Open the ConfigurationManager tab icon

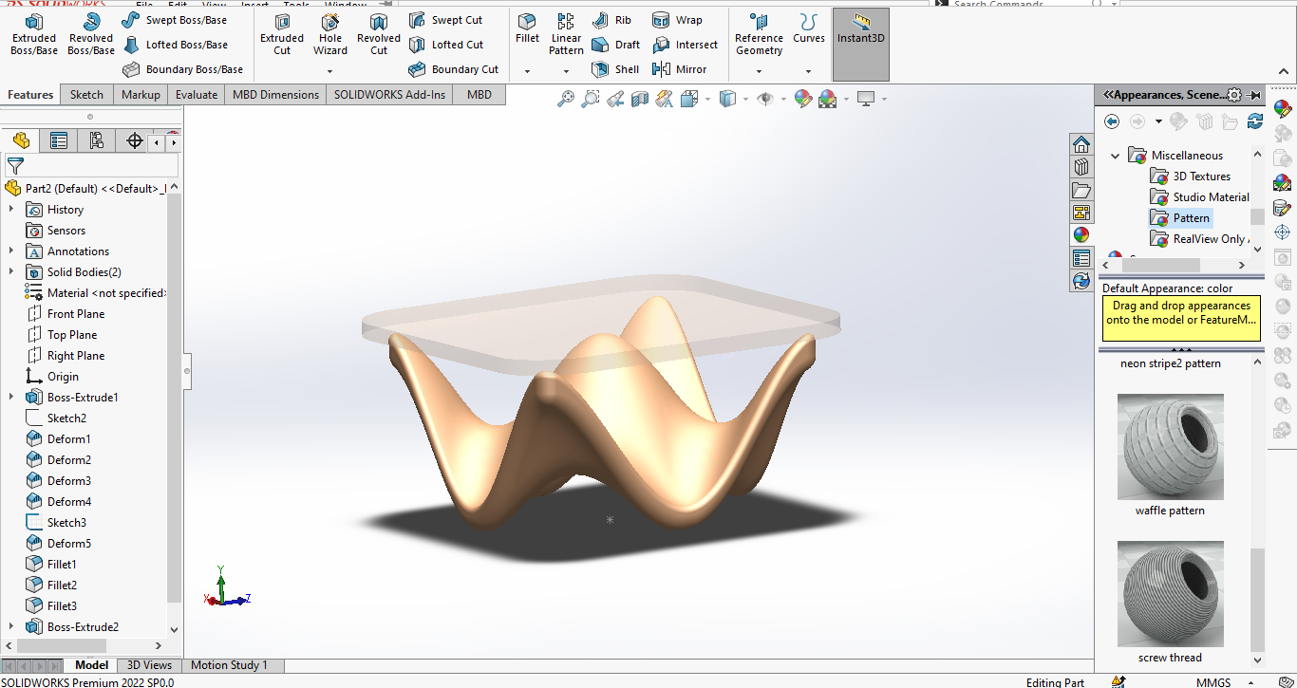click(97, 141)
